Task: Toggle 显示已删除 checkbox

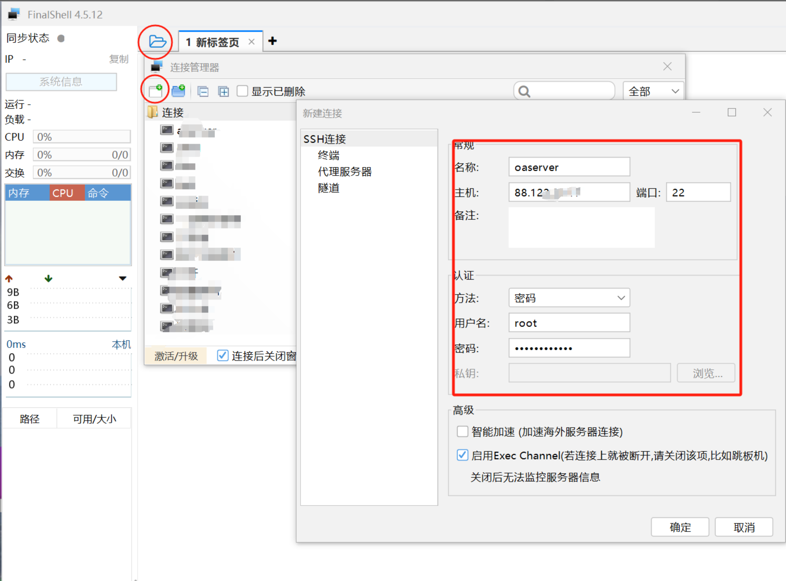Action: (x=242, y=91)
